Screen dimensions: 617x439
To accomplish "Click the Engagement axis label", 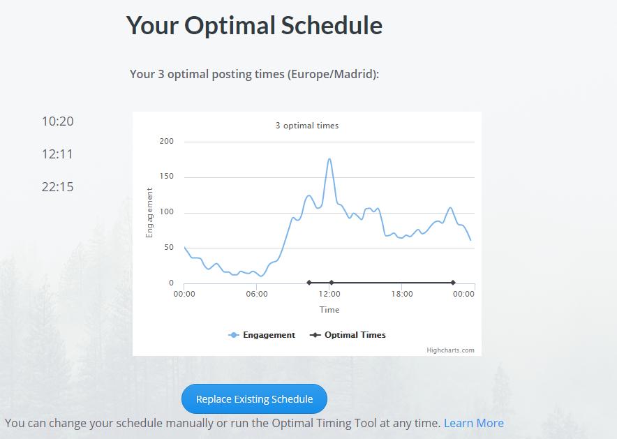I will 149,209.
